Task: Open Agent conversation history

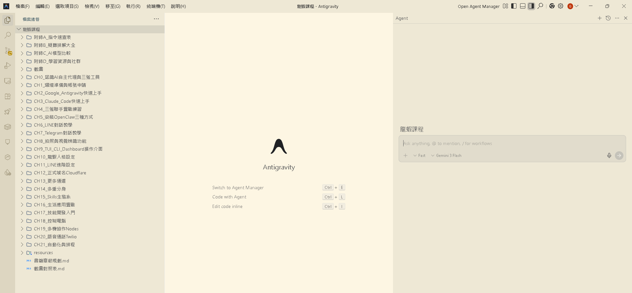Action: (608, 18)
